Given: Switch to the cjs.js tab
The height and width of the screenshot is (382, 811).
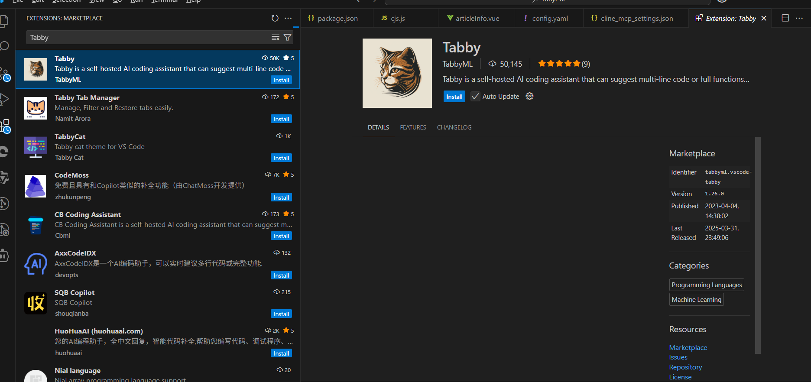Looking at the screenshot, I should [x=405, y=18].
